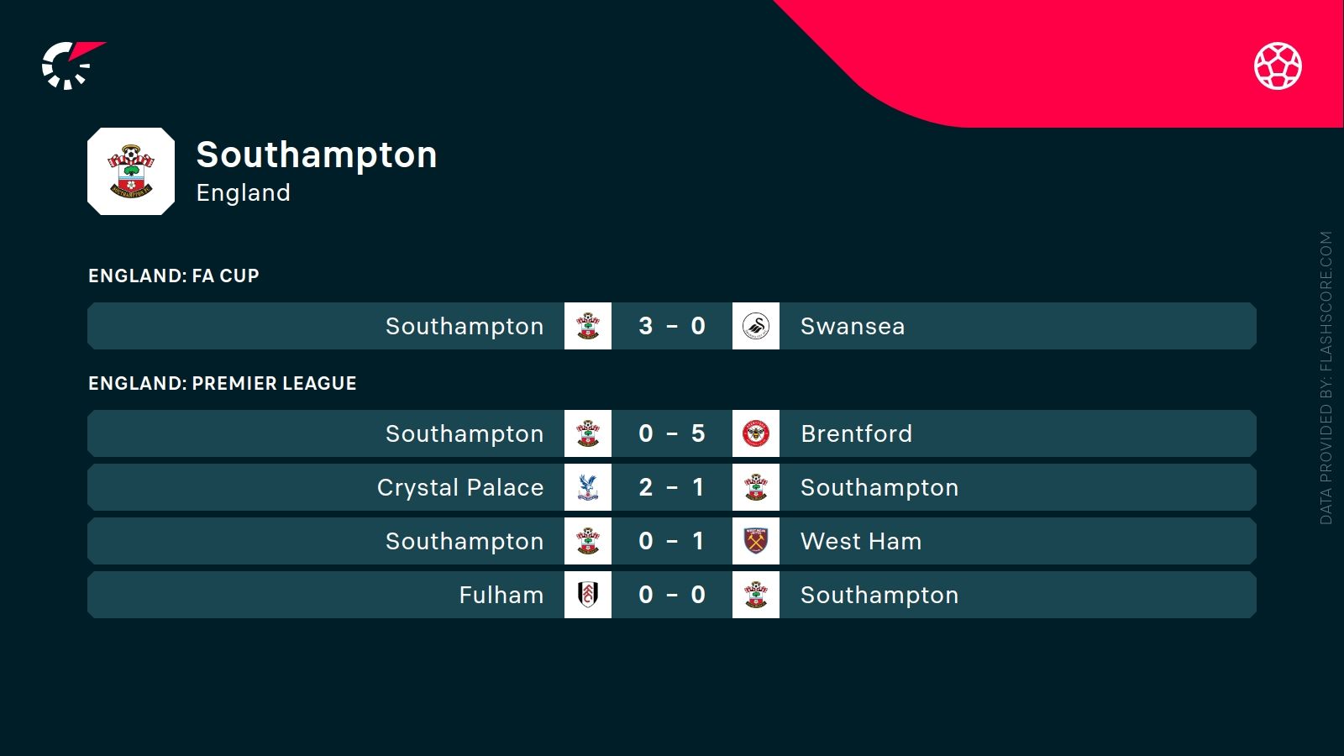
Task: Click Southampton badge in the Swansea match row
Action: (588, 326)
